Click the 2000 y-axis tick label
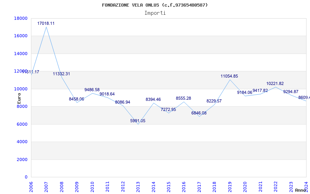 [22, 159]
